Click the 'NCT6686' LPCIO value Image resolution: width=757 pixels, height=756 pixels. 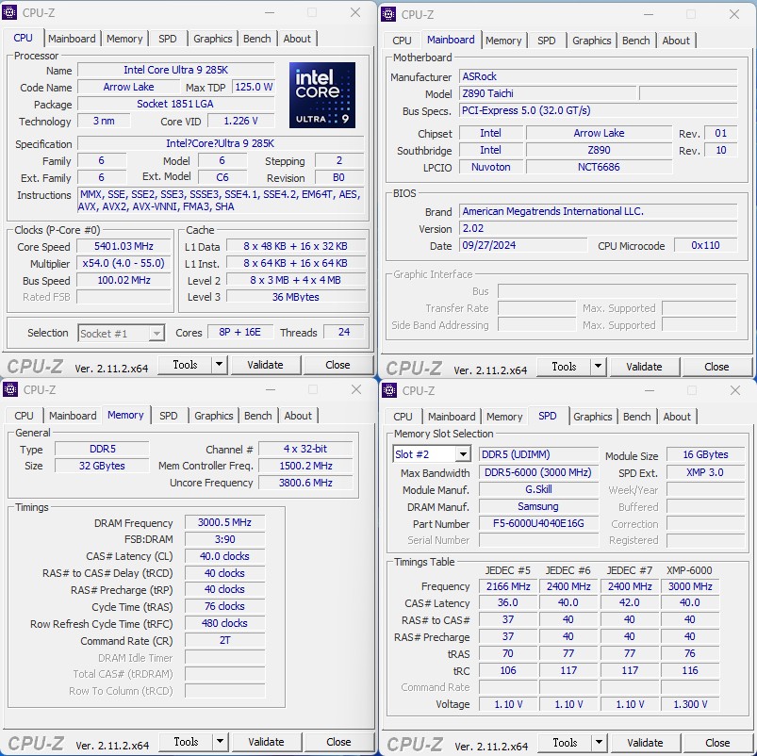coord(599,167)
